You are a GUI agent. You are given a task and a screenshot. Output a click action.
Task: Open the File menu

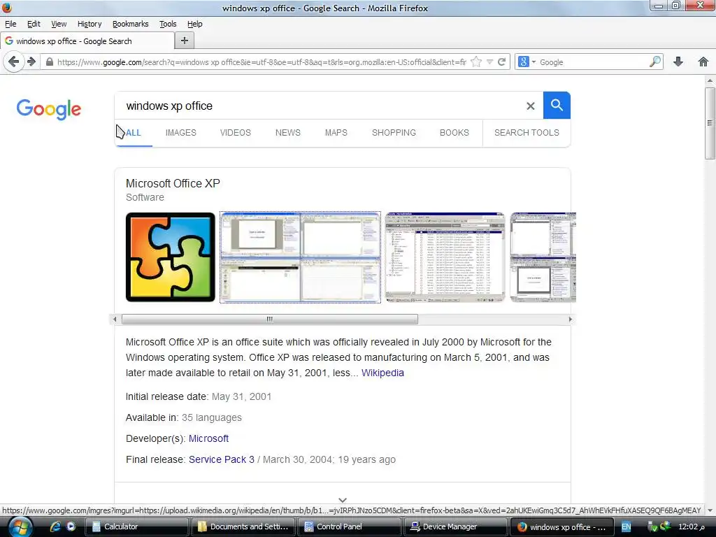(10, 24)
